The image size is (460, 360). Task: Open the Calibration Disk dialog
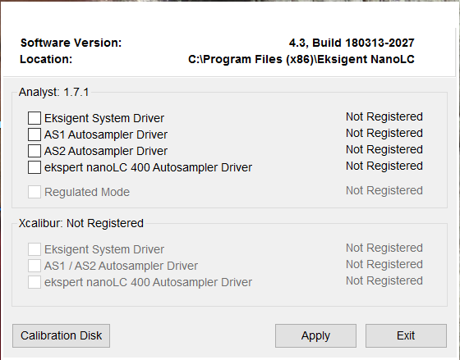click(x=61, y=335)
